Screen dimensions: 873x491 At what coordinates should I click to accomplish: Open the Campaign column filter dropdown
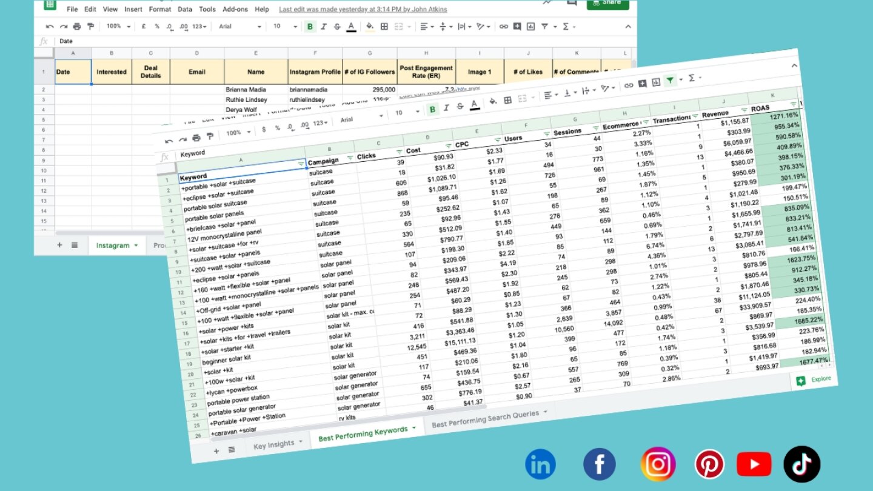[x=350, y=158]
